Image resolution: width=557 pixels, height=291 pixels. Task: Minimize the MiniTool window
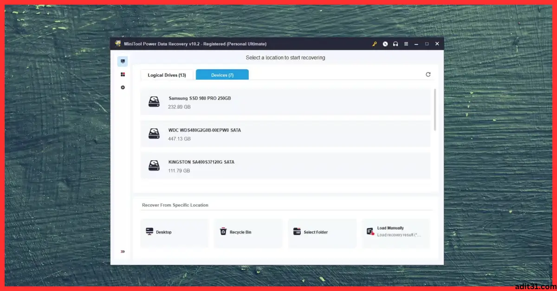(417, 44)
